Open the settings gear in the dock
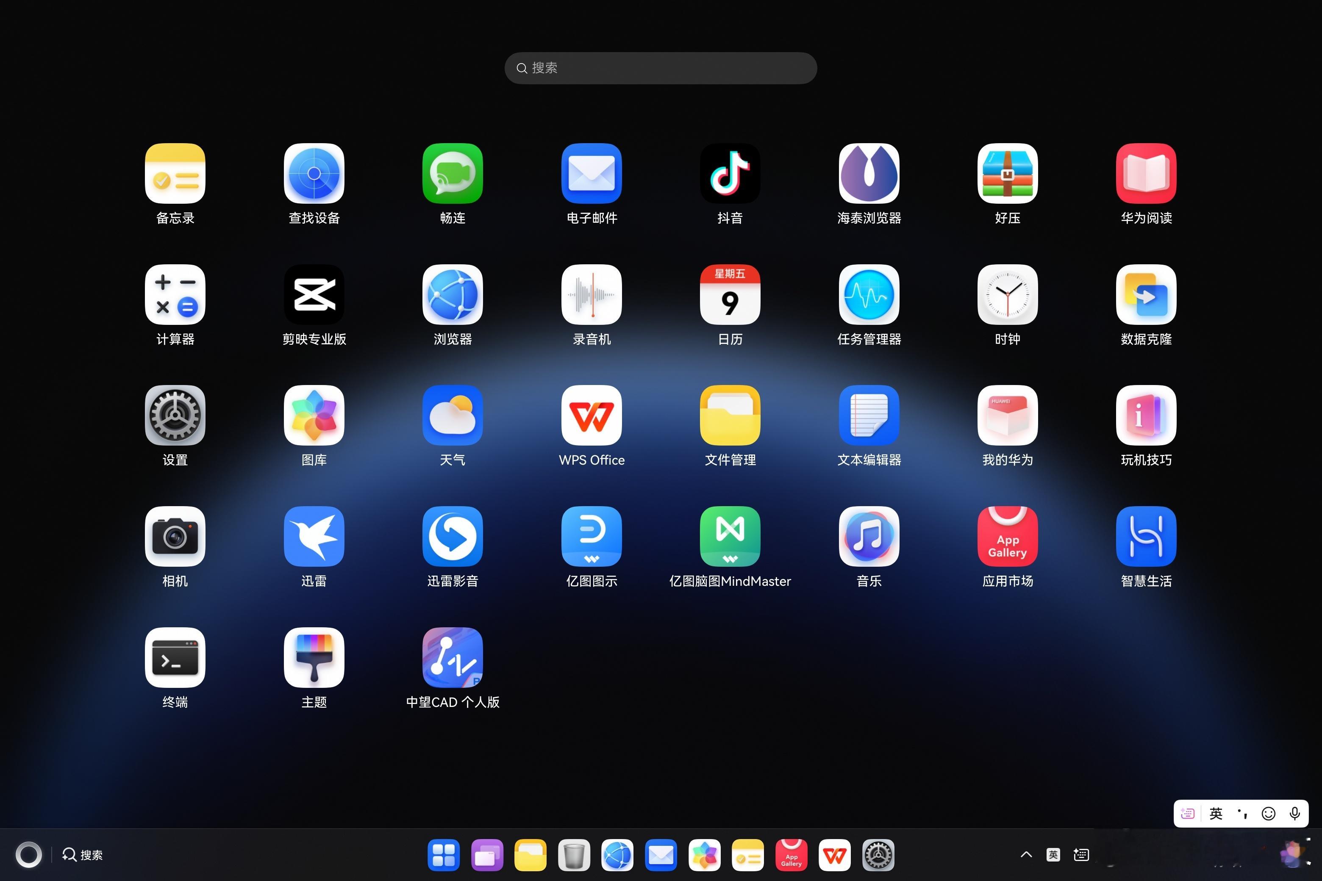The image size is (1322, 881). click(878, 855)
